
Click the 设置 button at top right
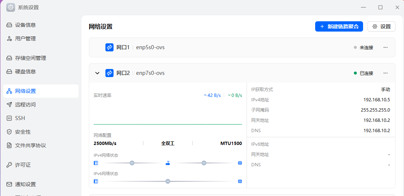[382, 26]
